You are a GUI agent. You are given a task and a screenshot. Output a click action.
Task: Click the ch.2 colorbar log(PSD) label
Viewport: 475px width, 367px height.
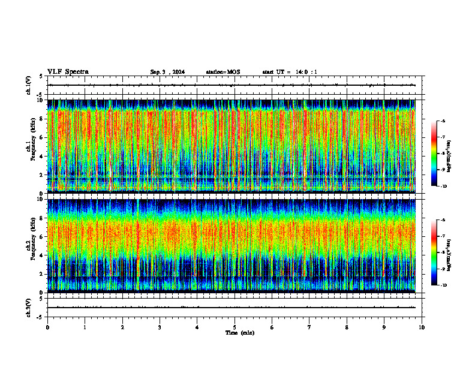coord(449,255)
